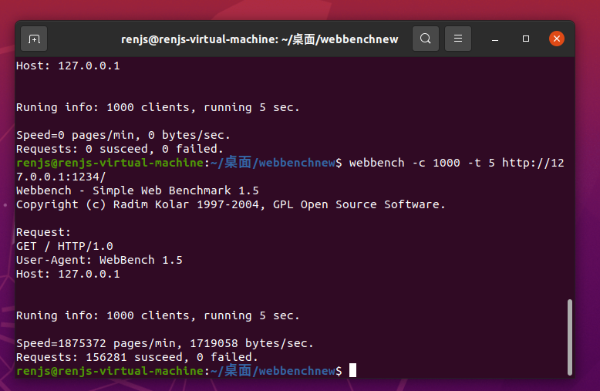Viewport: 600px width, 391px height.
Task: Click the terminal vertical scrollbar thumb
Action: 570,337
